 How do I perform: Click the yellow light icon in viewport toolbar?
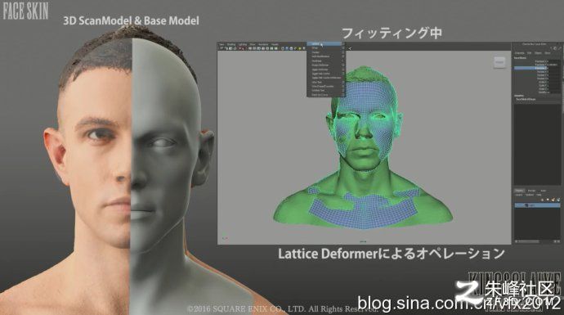[x=300, y=48]
